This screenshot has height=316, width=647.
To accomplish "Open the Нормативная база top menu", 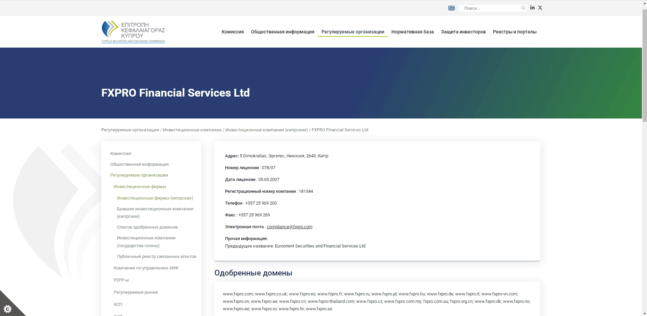I will 412,32.
